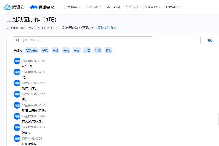The width and height of the screenshot is (219, 146).
Task: Click the speaker avatar at 02:43:53
Action: (x=17, y=61)
